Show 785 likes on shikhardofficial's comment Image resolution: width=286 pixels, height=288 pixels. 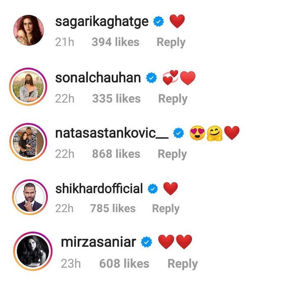113,209
